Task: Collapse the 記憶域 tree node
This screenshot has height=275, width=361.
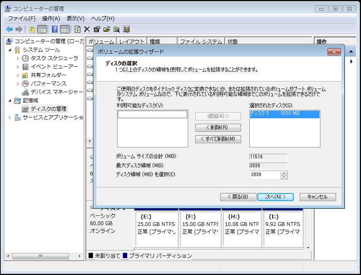Action: coord(10,101)
